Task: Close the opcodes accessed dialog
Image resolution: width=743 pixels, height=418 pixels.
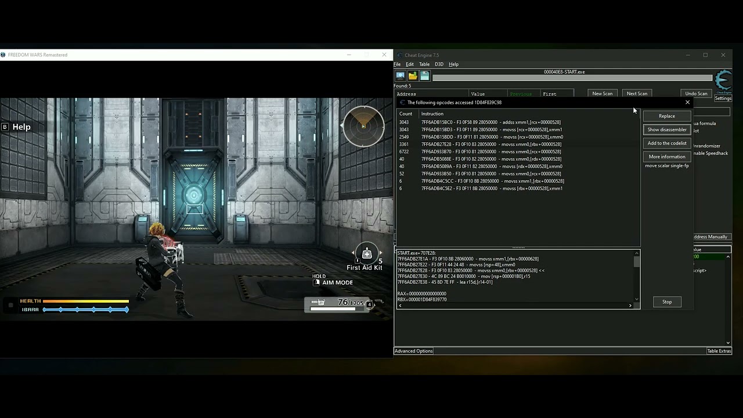Action: 688,102
